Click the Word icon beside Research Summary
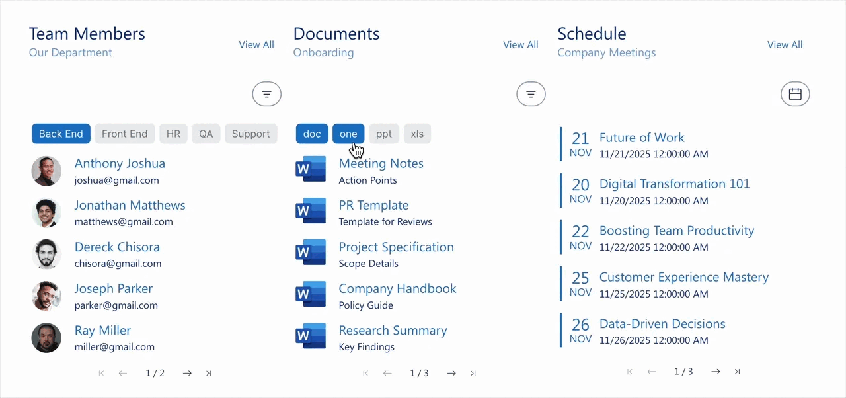The height and width of the screenshot is (398, 846). point(310,335)
